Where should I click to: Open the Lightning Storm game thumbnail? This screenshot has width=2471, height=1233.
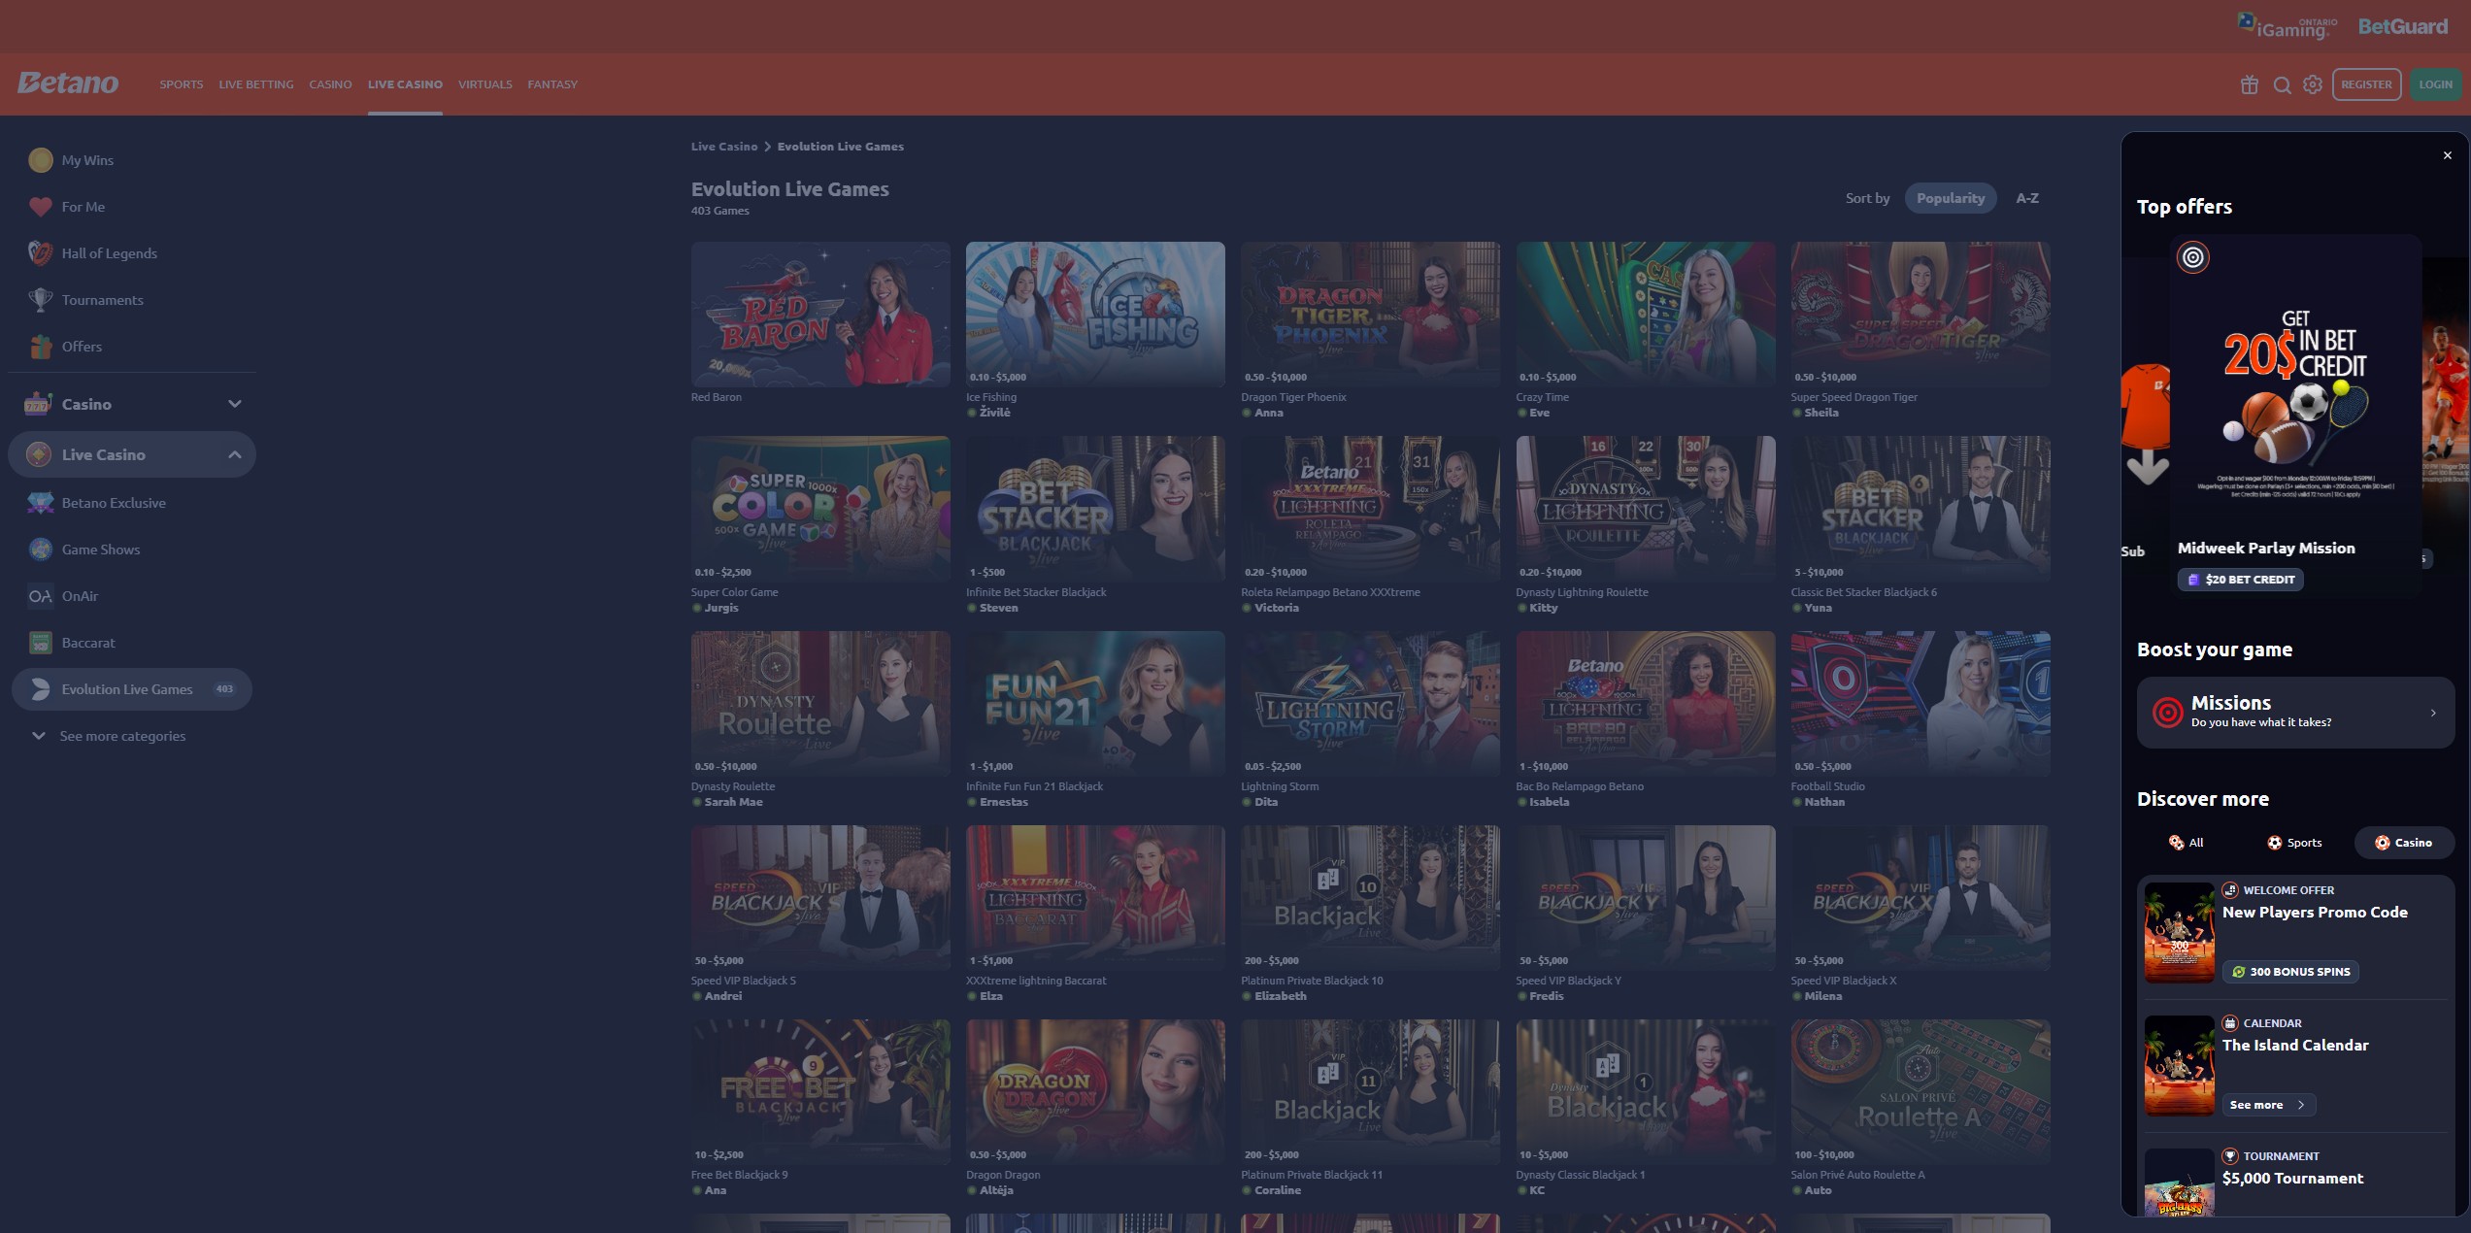pyautogui.click(x=1370, y=704)
